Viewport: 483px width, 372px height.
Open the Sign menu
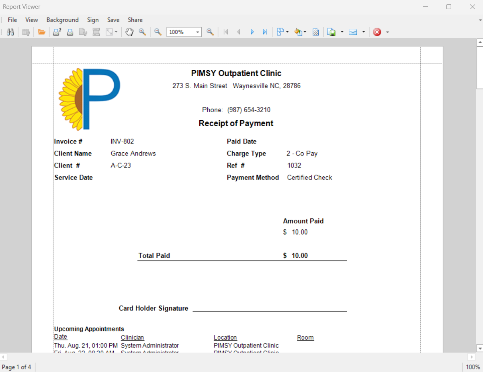[x=93, y=20]
